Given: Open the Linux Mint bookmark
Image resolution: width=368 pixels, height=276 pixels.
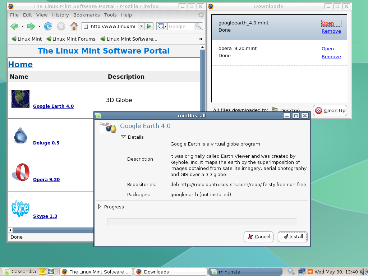Looking at the screenshot, I should [x=27, y=39].
